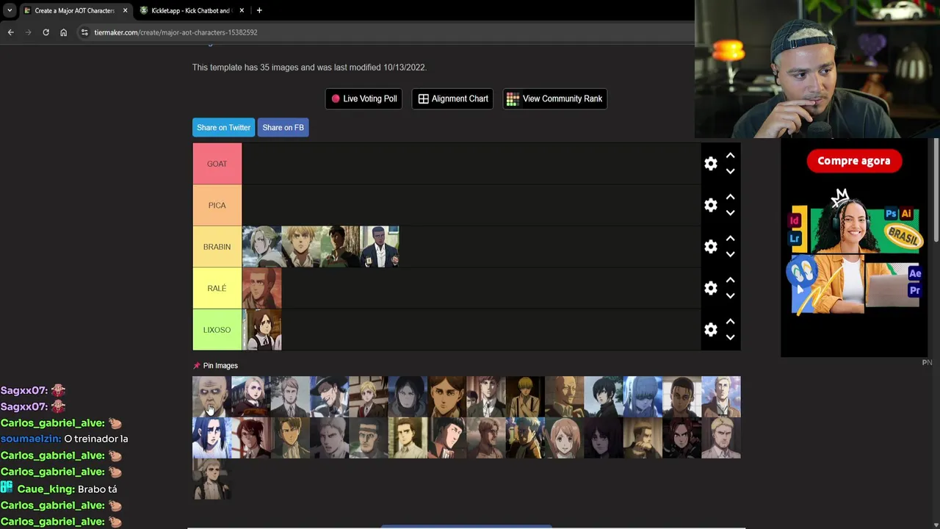The height and width of the screenshot is (529, 940).
Task: View Community Rank button
Action: pos(554,98)
